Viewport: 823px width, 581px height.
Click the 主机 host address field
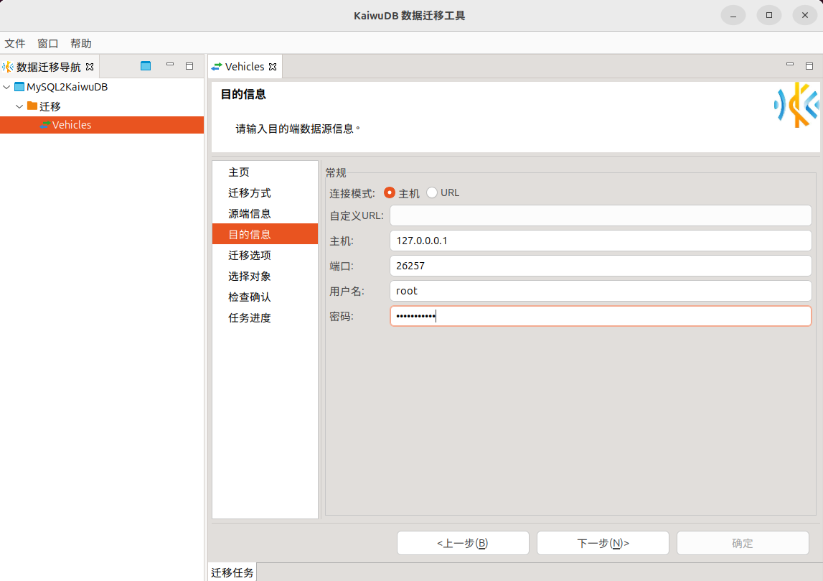[x=601, y=241]
